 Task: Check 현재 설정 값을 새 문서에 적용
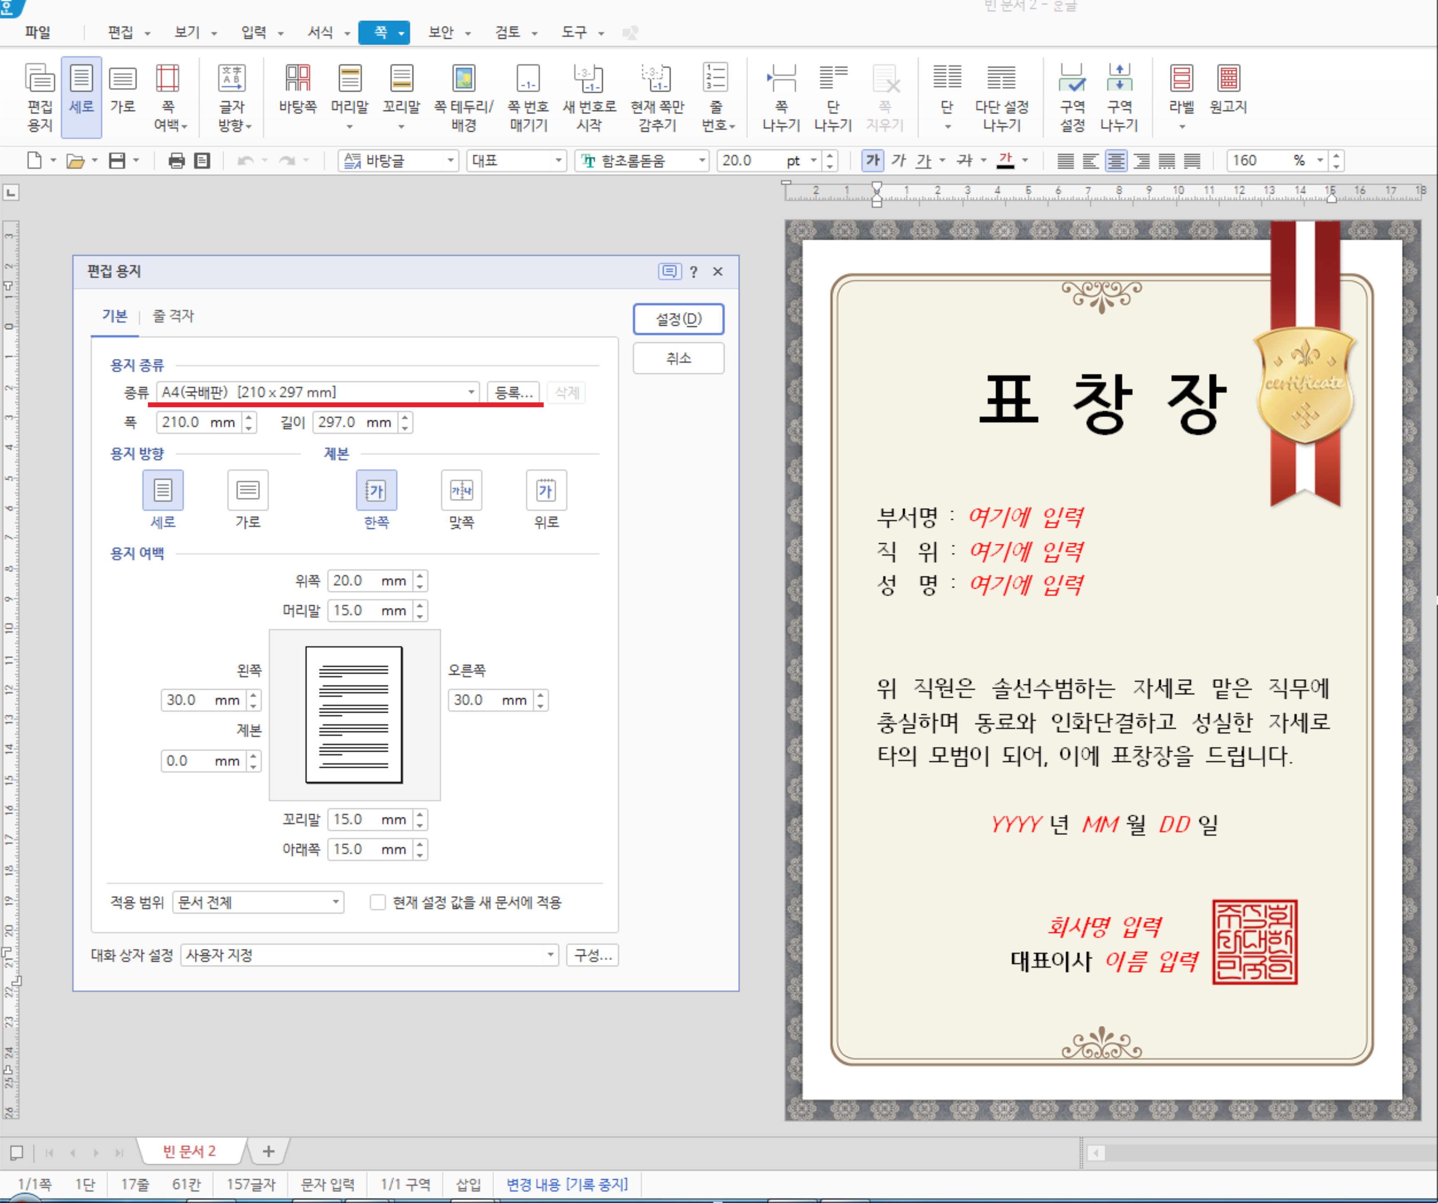(377, 903)
